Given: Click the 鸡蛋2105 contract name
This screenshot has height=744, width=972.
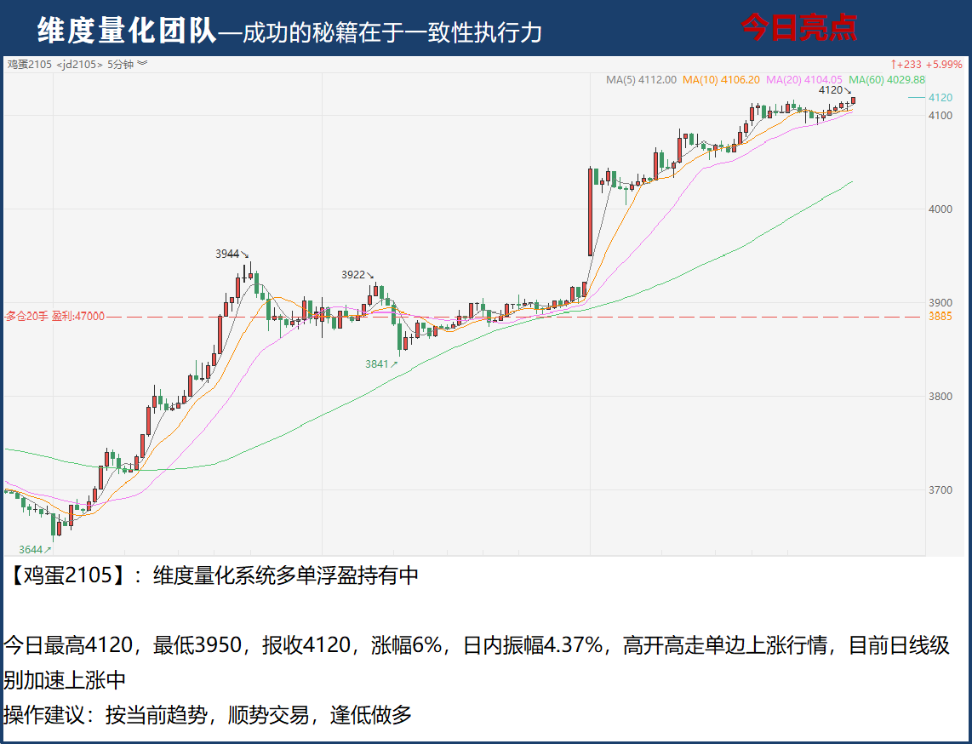Looking at the screenshot, I should 30,64.
